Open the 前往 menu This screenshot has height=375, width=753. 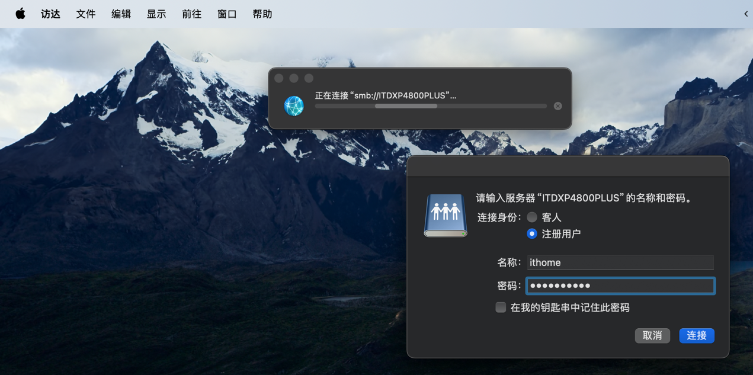191,14
